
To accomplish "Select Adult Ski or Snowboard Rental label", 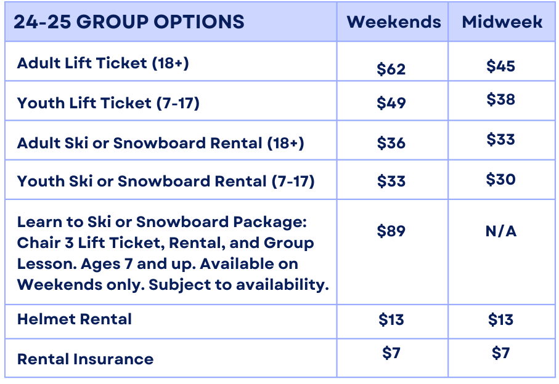I will (x=160, y=143).
